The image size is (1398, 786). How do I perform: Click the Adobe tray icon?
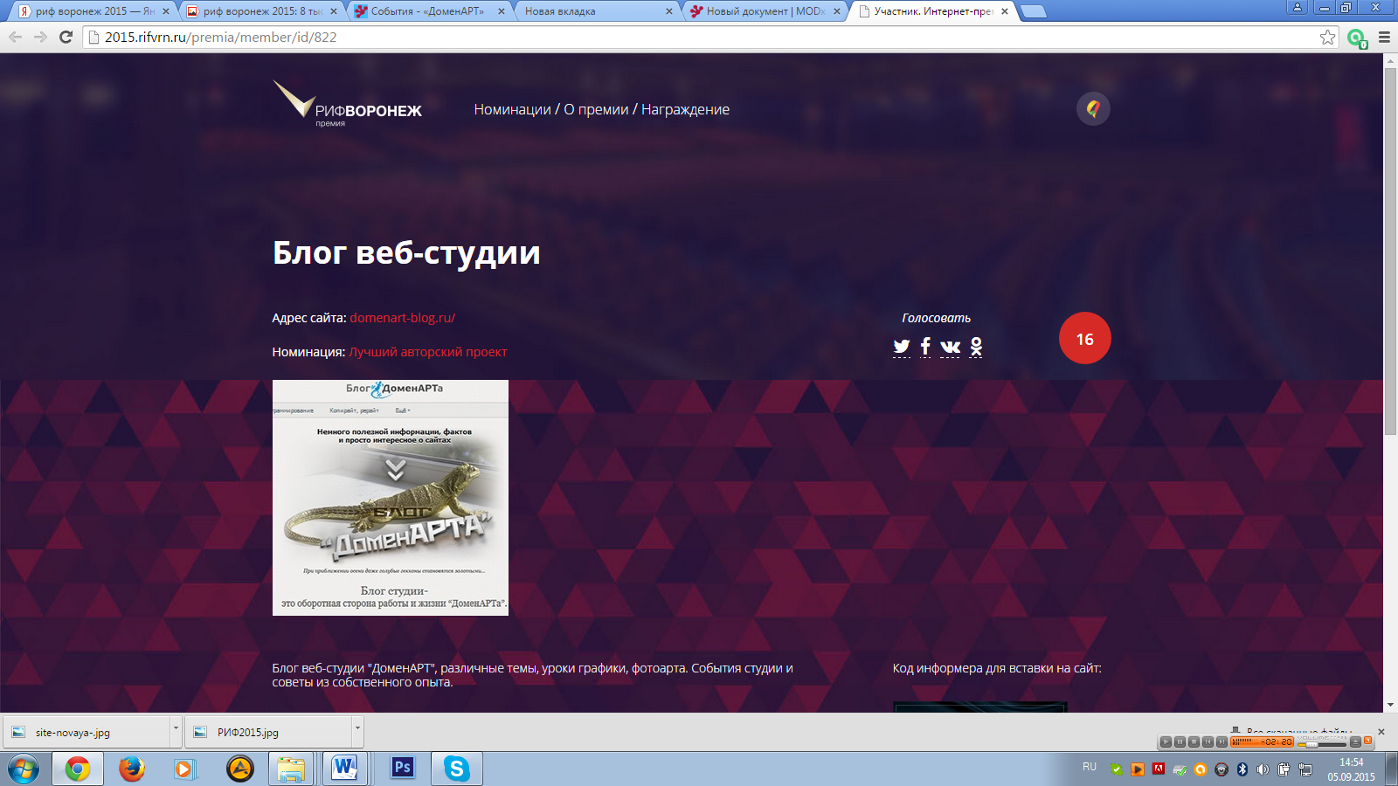point(1159,769)
